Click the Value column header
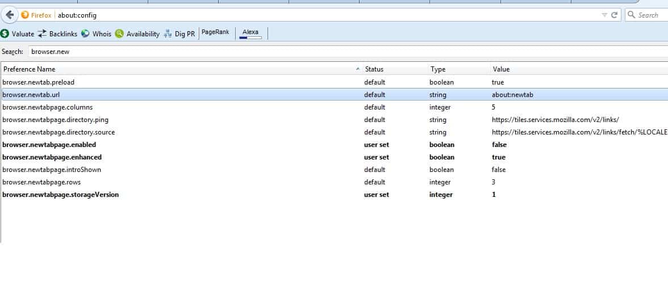This screenshot has height=286, width=668. [x=502, y=69]
